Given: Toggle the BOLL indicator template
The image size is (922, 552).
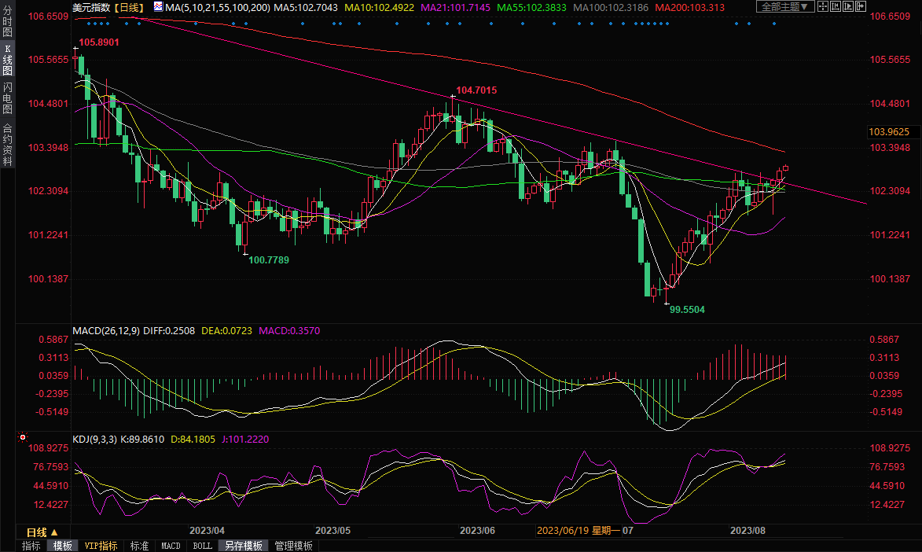Looking at the screenshot, I should tap(202, 546).
